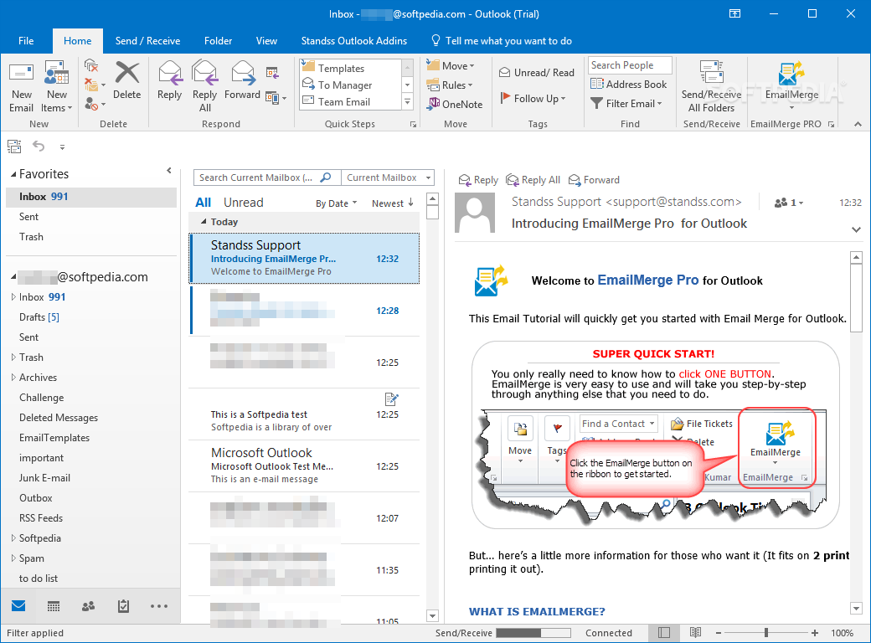Toggle Newest sort order
Image resolution: width=871 pixels, height=643 pixels.
393,203
